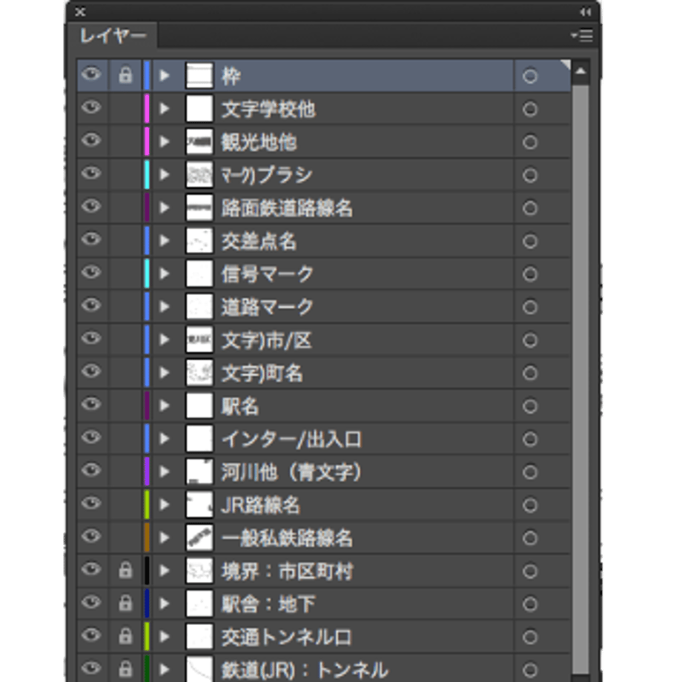Click the magenta color bar of 文字学校他

click(x=147, y=109)
